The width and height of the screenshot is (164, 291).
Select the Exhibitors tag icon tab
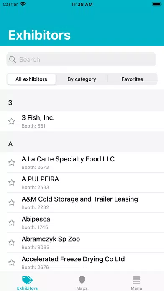(27, 280)
